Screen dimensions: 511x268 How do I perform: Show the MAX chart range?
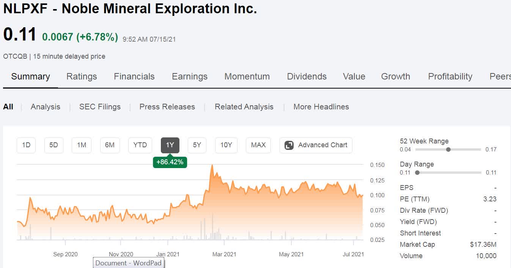click(258, 145)
